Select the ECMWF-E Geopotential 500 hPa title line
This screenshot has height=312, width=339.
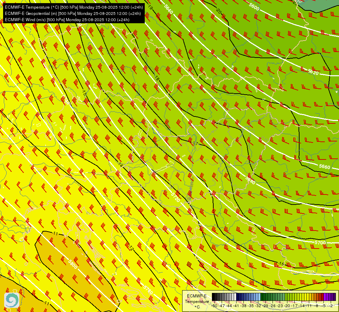(73, 14)
